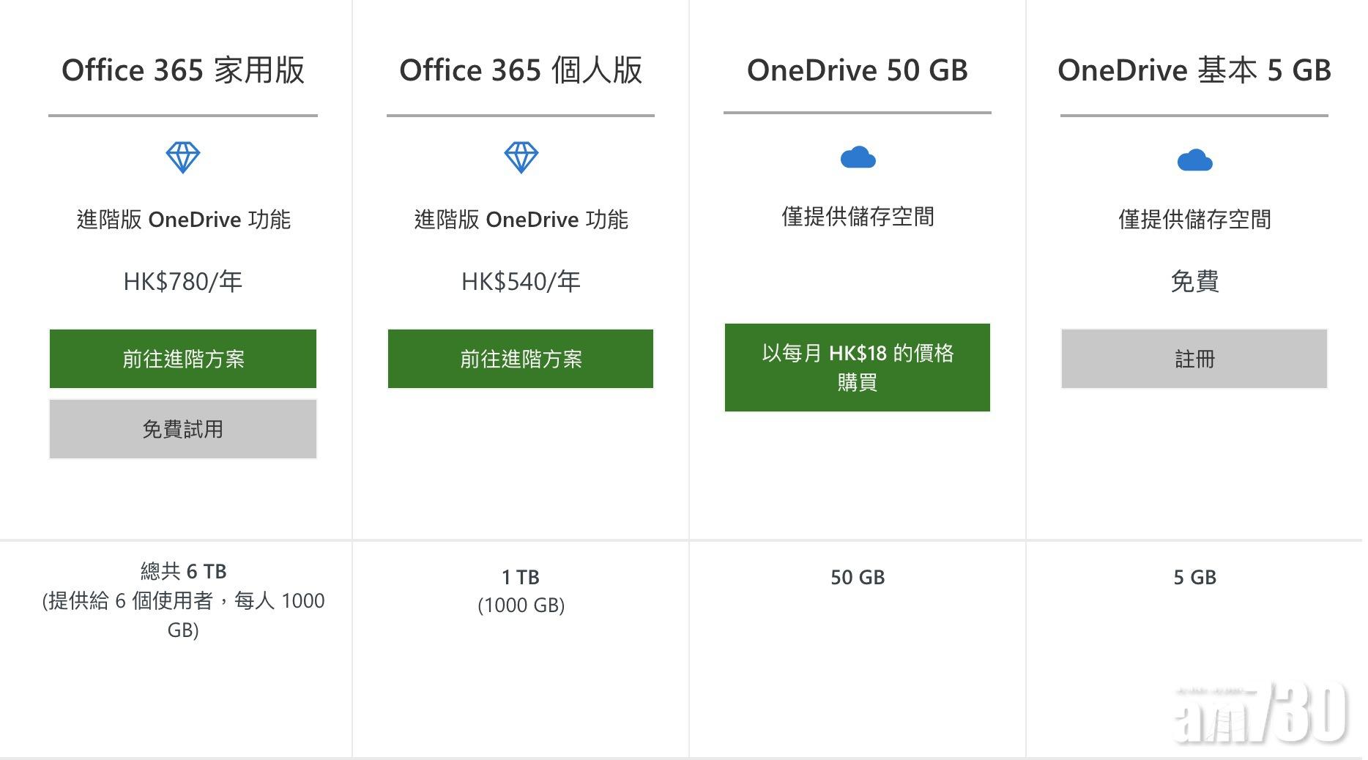Select the Office 365 個人版 plan heading

point(521,70)
